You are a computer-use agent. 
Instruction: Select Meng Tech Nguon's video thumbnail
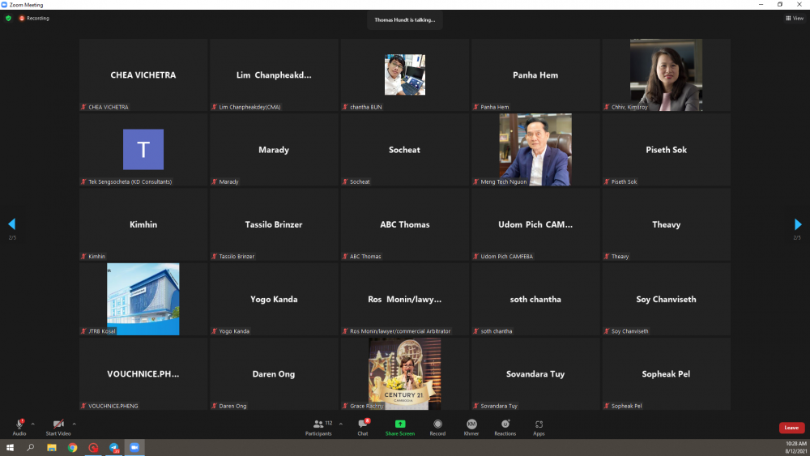coord(535,150)
